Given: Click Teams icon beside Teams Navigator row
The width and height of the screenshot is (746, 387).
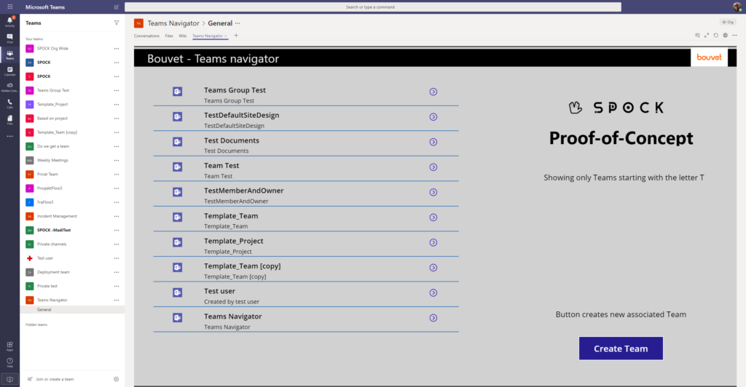Looking at the screenshot, I should (178, 318).
